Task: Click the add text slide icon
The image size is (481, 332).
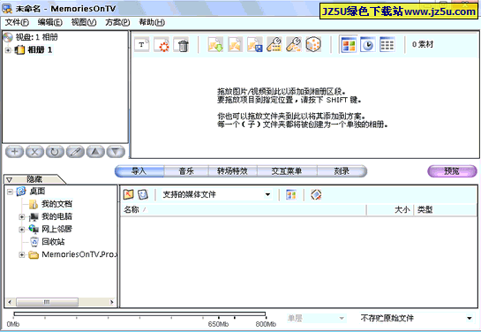Action: pyautogui.click(x=142, y=45)
